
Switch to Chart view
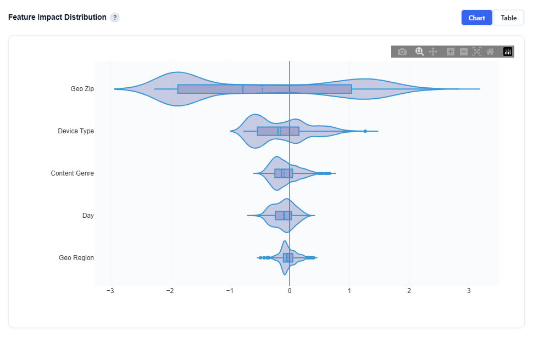pos(476,18)
